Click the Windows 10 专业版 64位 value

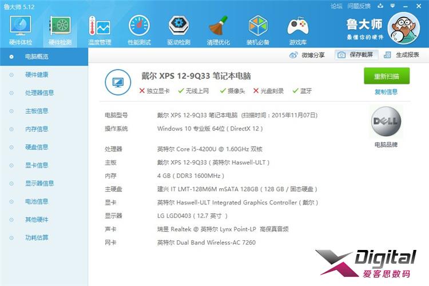[210, 129]
